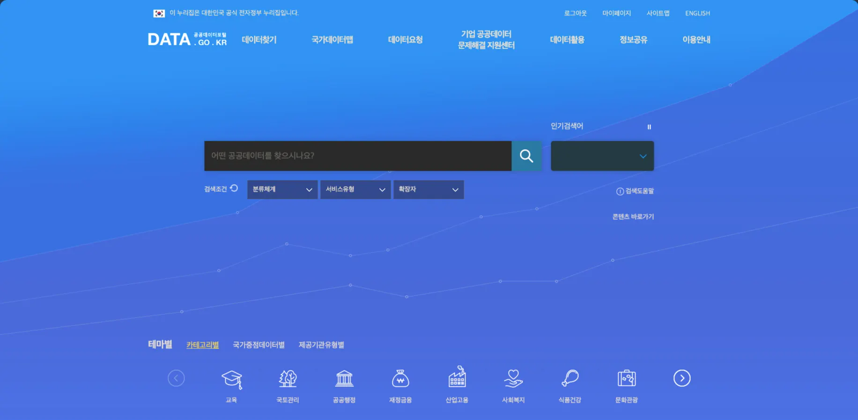Click the 검색조건 label

coord(215,189)
